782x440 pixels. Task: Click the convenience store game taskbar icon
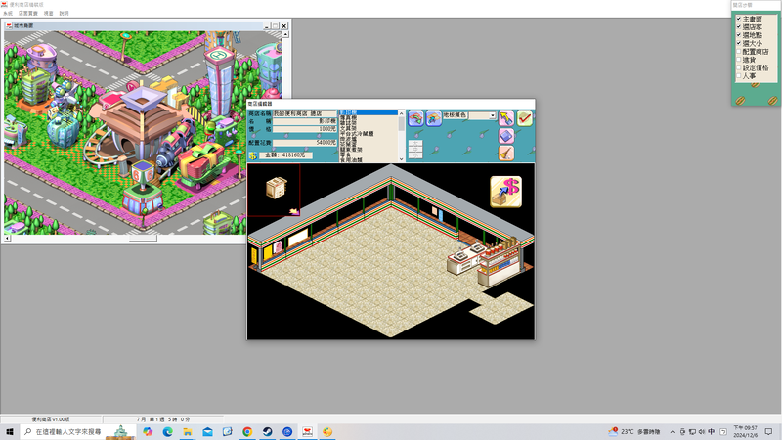point(307,432)
